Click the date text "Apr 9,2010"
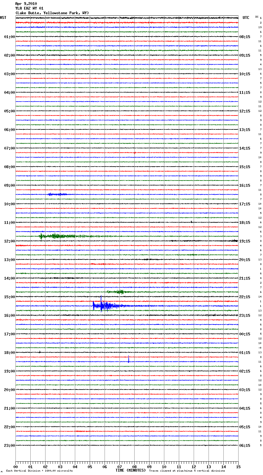This screenshot has width=263, height=475. (26, 4)
